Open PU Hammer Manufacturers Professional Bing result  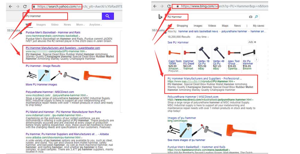click(x=205, y=78)
